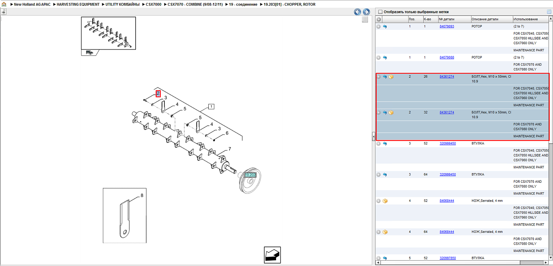Select callout 8 on the knife detail
The image size is (553, 266).
tap(142, 196)
